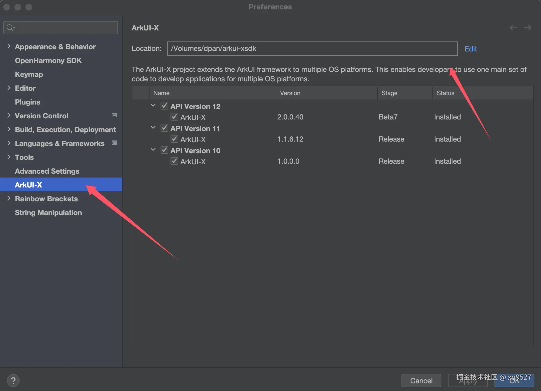The width and height of the screenshot is (541, 391).
Task: Click the back navigation arrow
Action: 513,28
